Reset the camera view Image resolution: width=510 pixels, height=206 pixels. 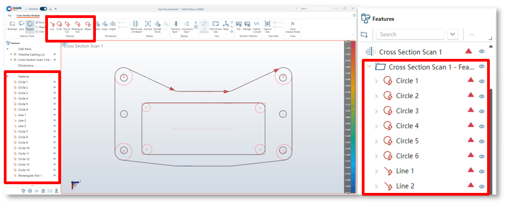226,26
